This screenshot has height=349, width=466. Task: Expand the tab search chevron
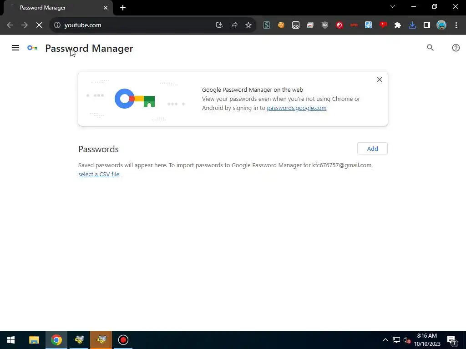(393, 6)
